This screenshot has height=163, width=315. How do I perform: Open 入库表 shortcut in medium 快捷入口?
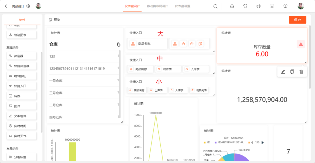click(196, 69)
